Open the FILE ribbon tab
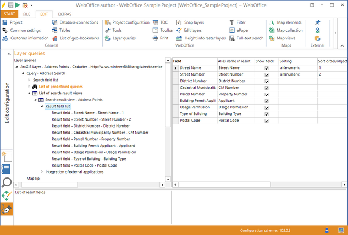This screenshot has height=235, width=348. 26,14
